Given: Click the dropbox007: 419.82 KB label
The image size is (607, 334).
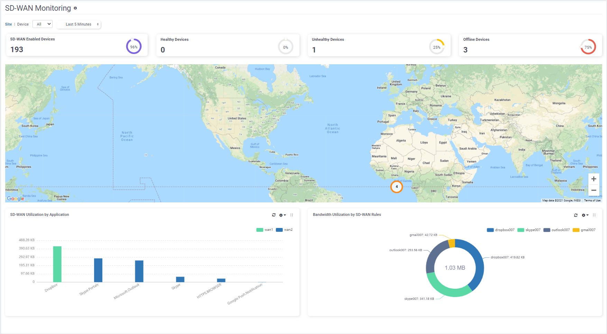Looking at the screenshot, I should click(507, 257).
